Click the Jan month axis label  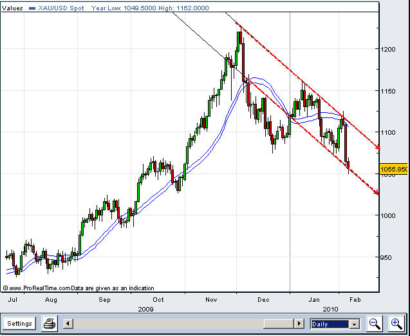click(314, 300)
